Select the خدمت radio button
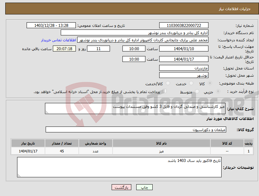Image resolution: width=259 pixels, height=196 pixels. tap(191, 83)
